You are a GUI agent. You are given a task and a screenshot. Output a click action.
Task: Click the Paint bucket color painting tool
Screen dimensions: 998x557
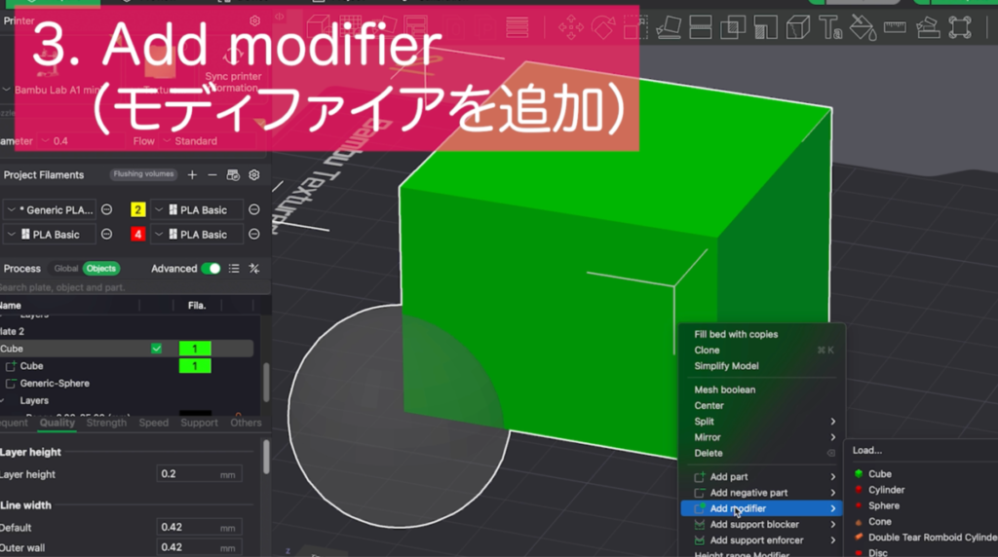863,26
